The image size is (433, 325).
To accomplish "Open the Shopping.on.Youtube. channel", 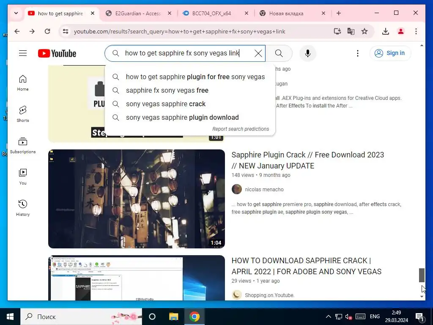I will pyautogui.click(x=269, y=295).
